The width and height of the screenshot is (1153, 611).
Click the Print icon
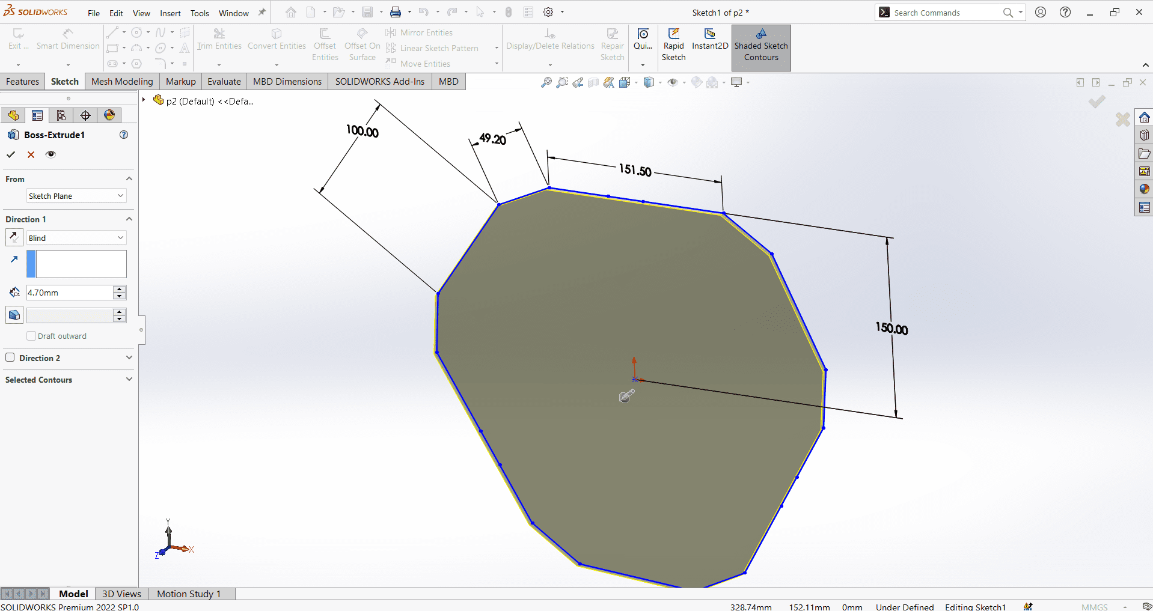396,12
